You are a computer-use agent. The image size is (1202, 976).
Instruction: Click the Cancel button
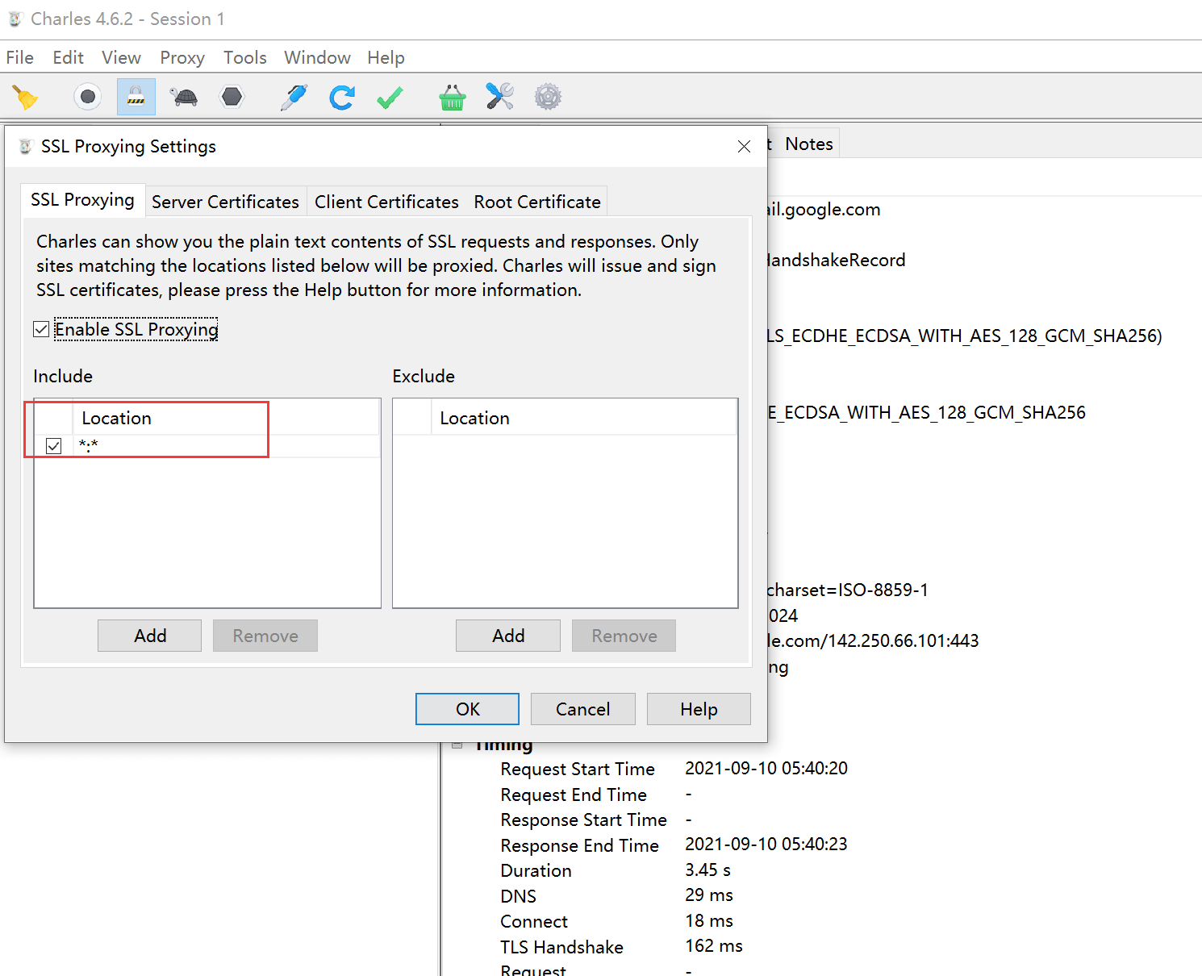(x=583, y=709)
